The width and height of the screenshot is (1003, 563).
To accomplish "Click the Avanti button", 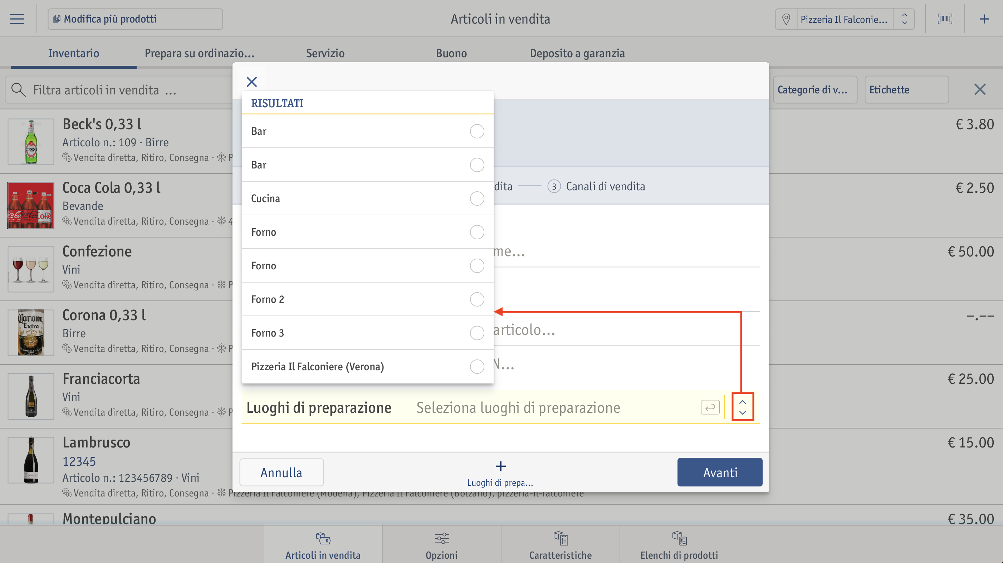I will click(x=720, y=472).
